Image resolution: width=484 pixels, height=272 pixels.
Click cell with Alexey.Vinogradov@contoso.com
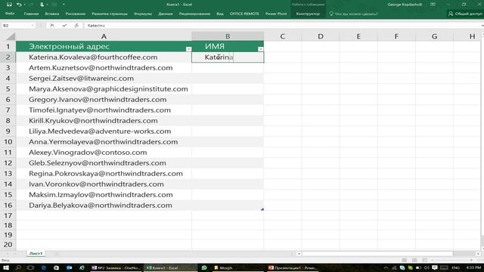[x=104, y=153]
